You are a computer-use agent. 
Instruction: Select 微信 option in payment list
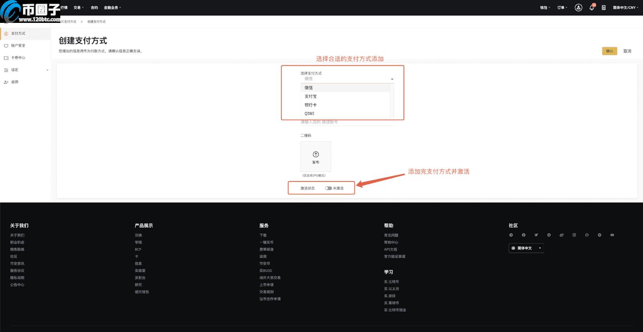point(345,88)
